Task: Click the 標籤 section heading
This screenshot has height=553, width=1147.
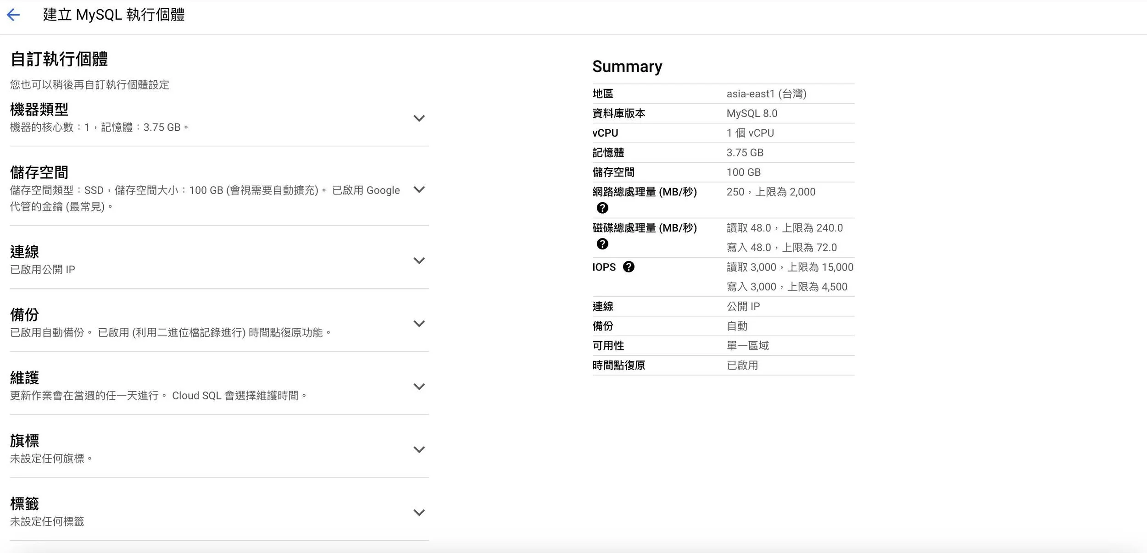Action: [x=24, y=503]
